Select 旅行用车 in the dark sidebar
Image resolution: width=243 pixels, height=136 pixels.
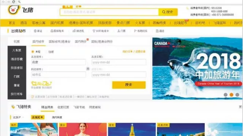pos(17,94)
